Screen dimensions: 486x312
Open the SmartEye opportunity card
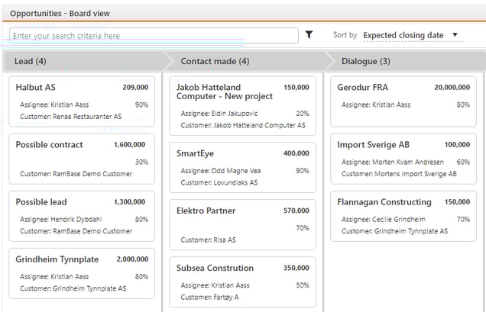pyautogui.click(x=243, y=168)
